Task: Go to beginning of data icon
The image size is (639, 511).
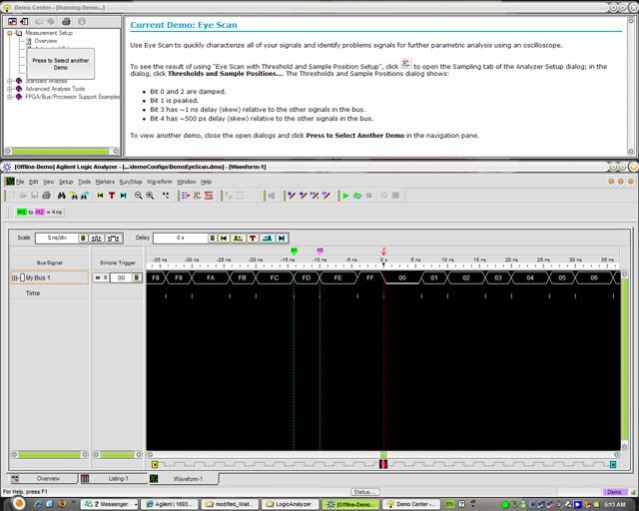Action: click(100, 196)
